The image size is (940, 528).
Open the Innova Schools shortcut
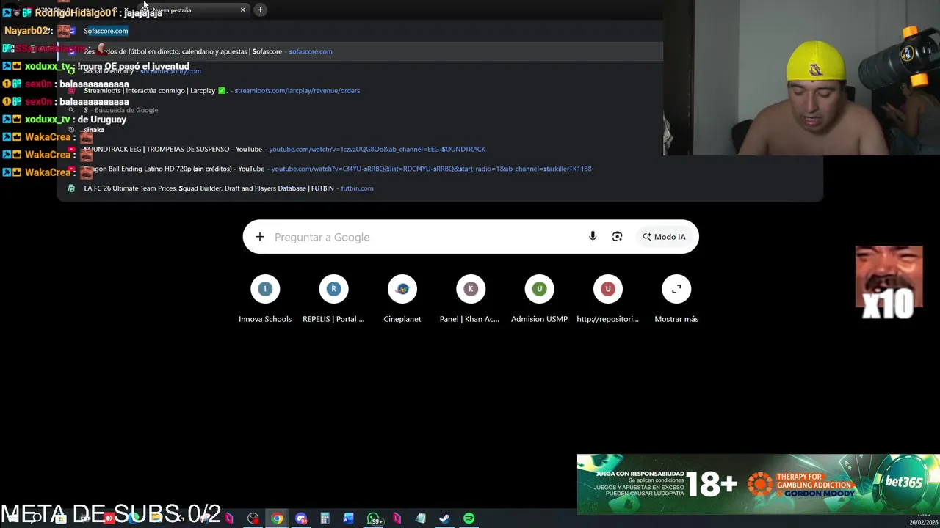click(x=265, y=299)
